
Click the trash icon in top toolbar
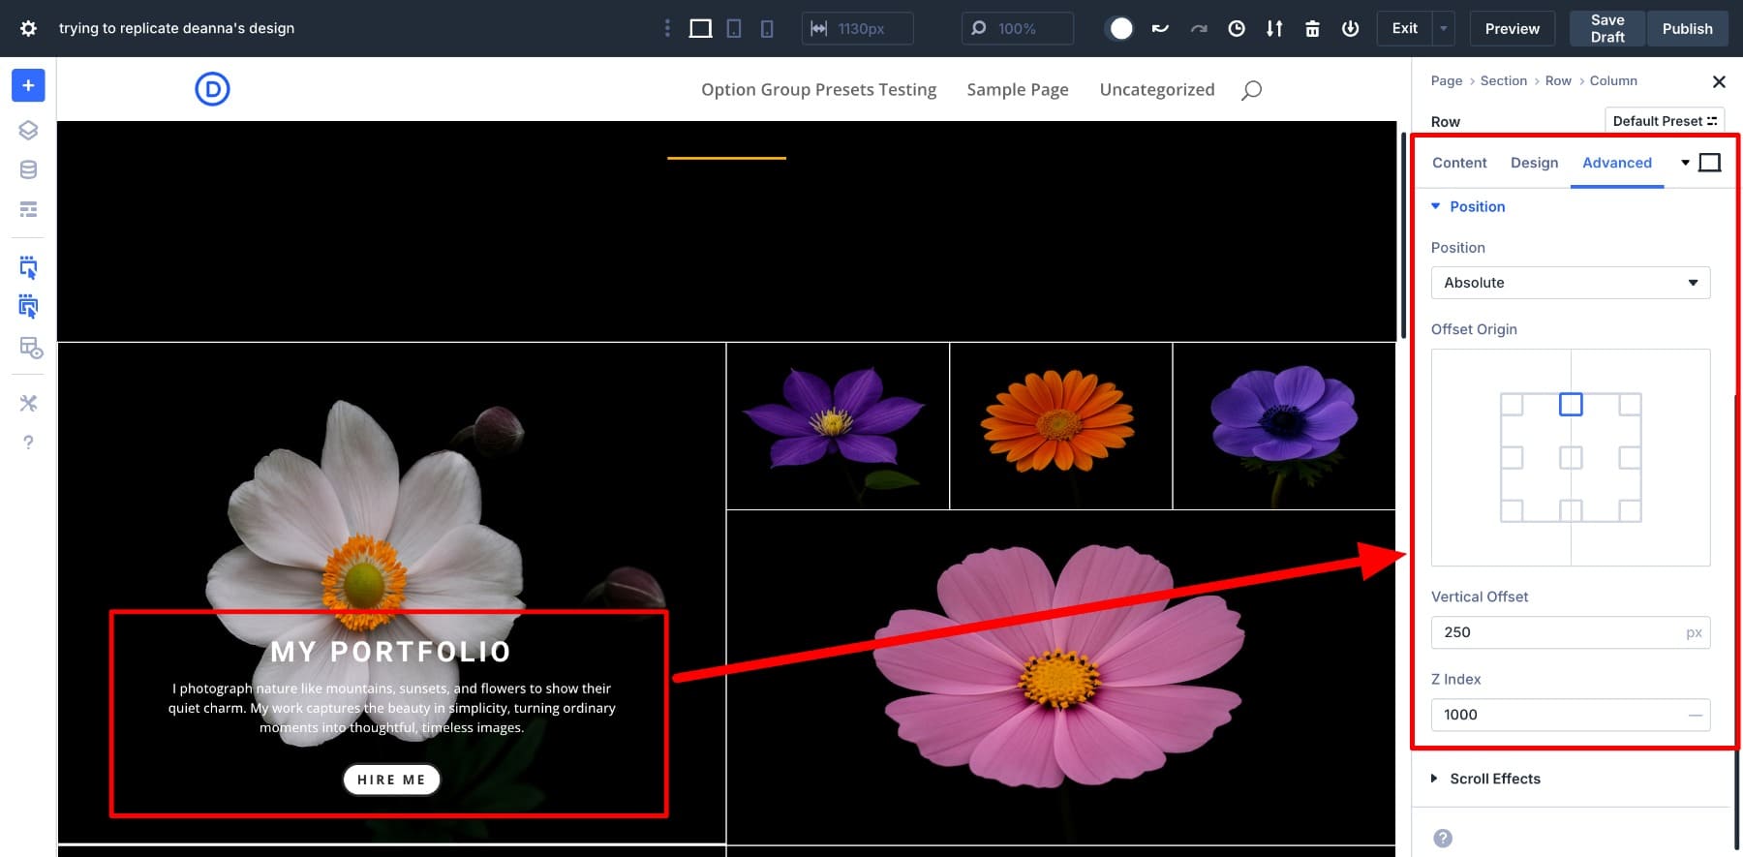tap(1312, 28)
